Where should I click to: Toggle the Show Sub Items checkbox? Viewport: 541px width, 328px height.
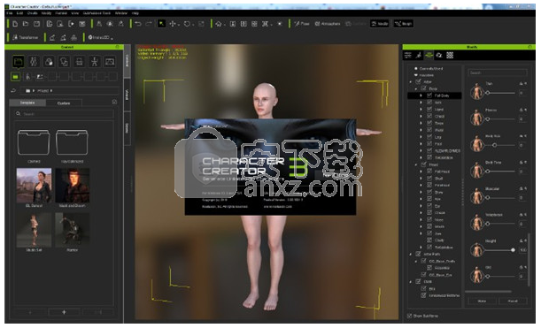(409, 316)
